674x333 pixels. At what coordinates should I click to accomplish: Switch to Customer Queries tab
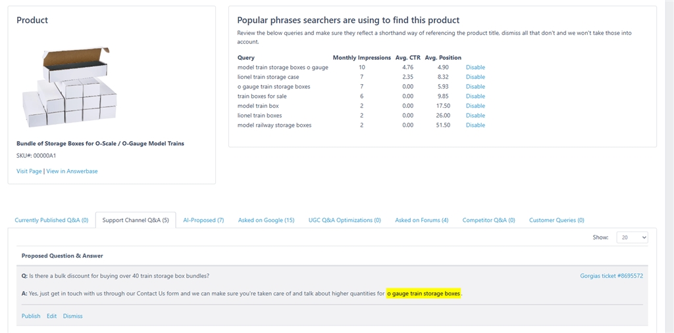557,220
